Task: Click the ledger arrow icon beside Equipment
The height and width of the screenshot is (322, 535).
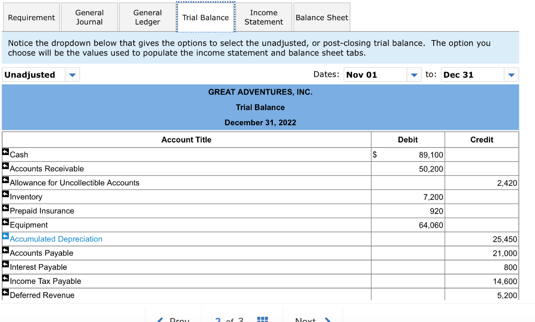Action: point(5,222)
